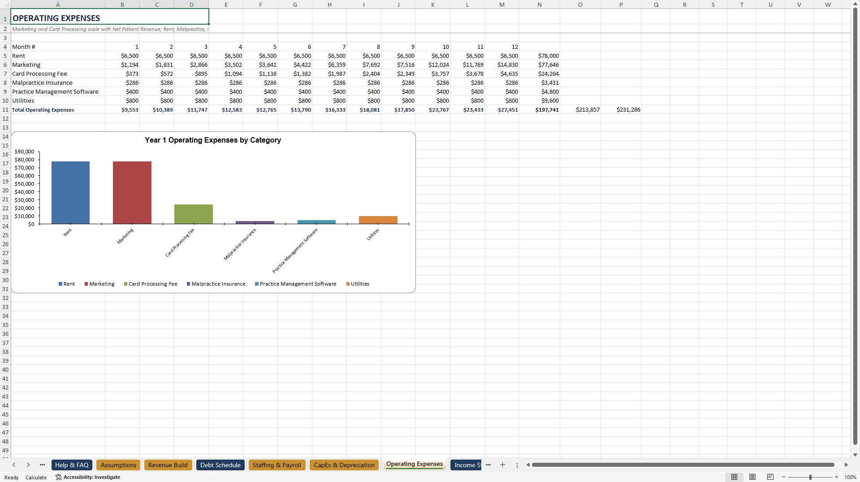Select total cell $197,741
The width and height of the screenshot is (860, 482).
(540, 109)
